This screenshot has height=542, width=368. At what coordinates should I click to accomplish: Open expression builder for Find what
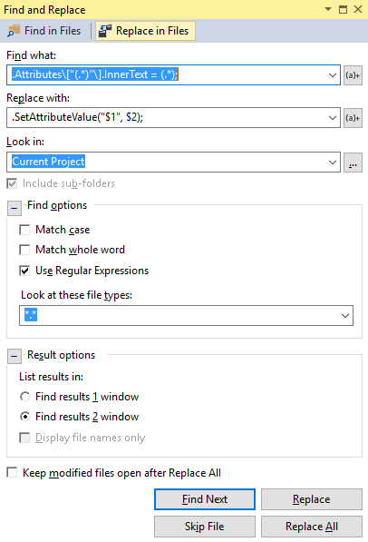[x=353, y=75]
